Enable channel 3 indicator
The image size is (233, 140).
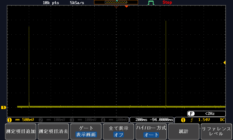pos(72,120)
